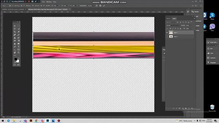
Task: Select the Layer 2 thumbnail
Action: pyautogui.click(x=171, y=32)
